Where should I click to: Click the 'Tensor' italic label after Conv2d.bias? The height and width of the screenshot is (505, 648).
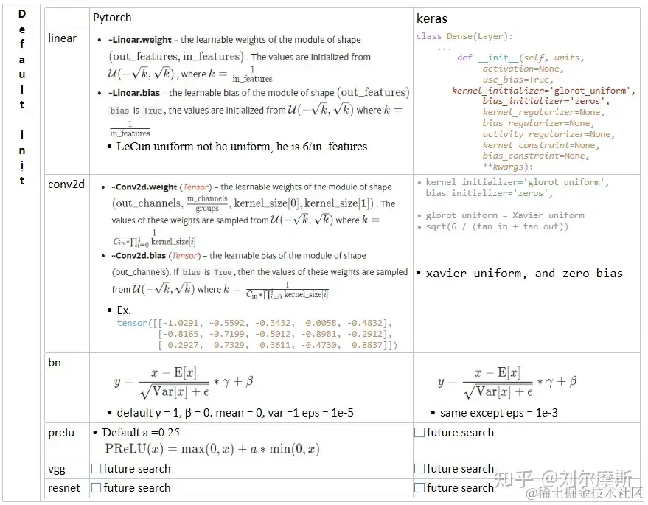coord(184,255)
